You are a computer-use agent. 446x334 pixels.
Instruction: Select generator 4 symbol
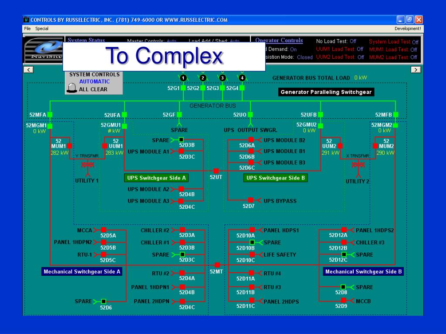coord(242,78)
